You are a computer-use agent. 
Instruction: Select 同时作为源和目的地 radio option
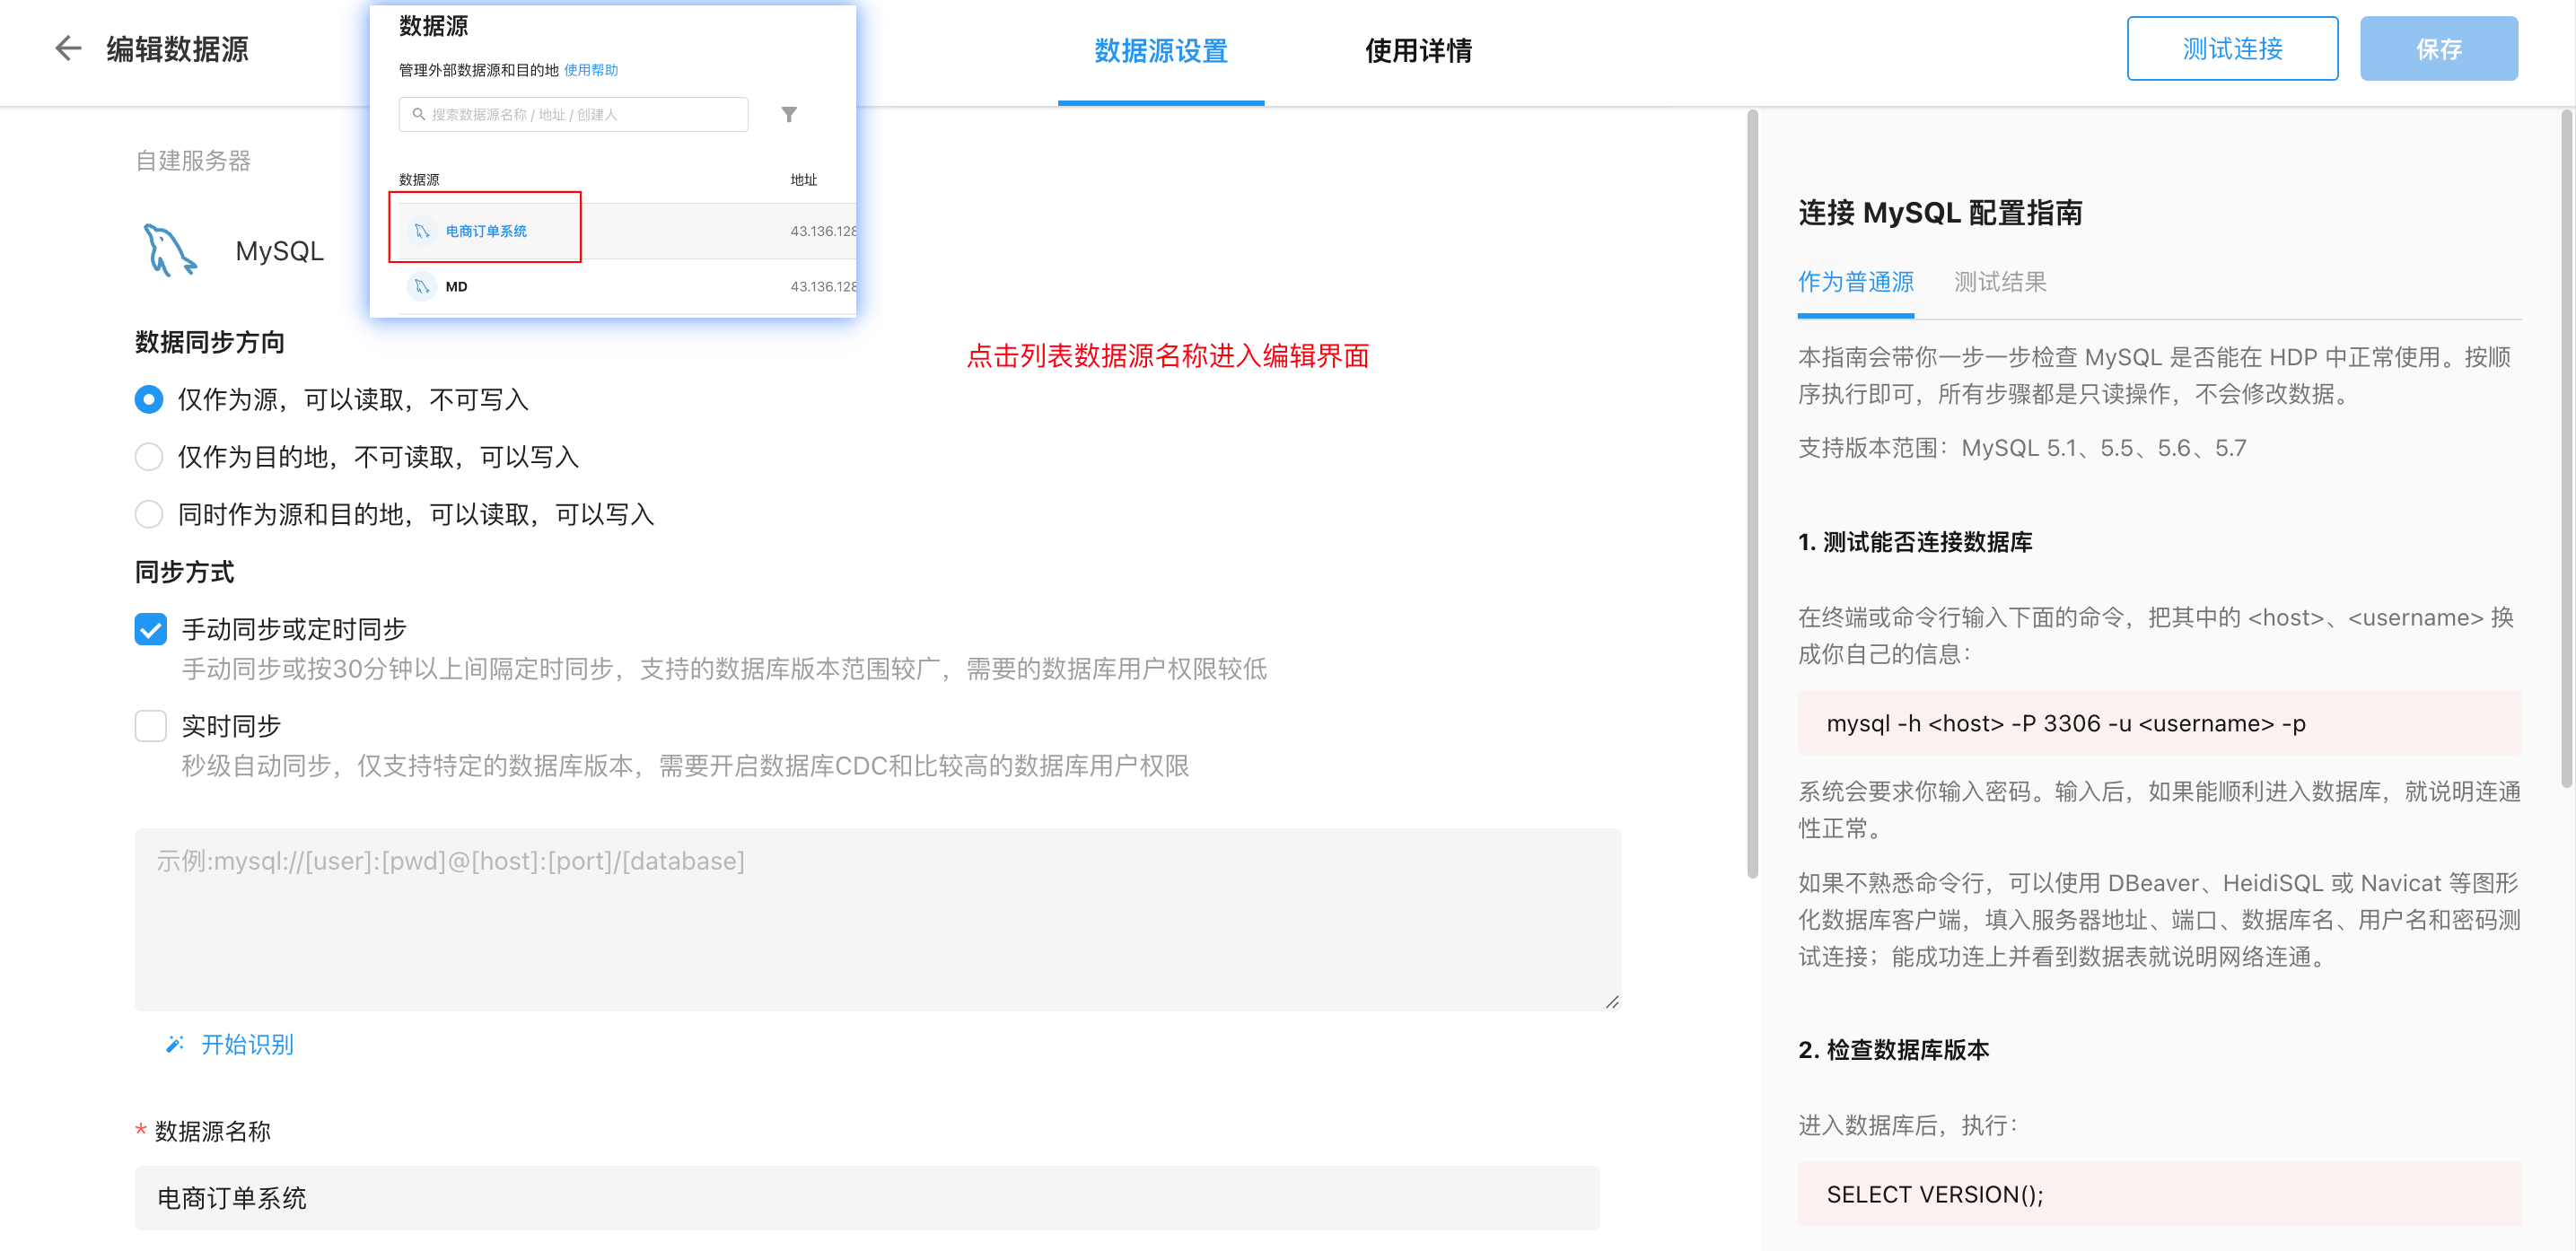pyautogui.click(x=149, y=514)
